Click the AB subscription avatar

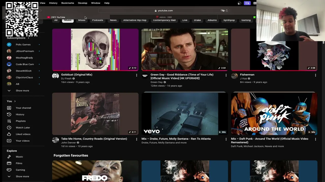click(x=9, y=84)
